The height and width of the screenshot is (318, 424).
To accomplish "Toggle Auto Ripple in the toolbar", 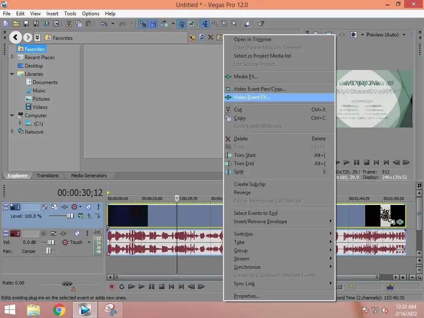I will (x=164, y=24).
